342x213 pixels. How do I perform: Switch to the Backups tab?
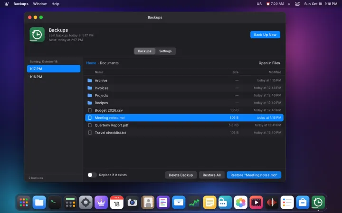point(144,51)
